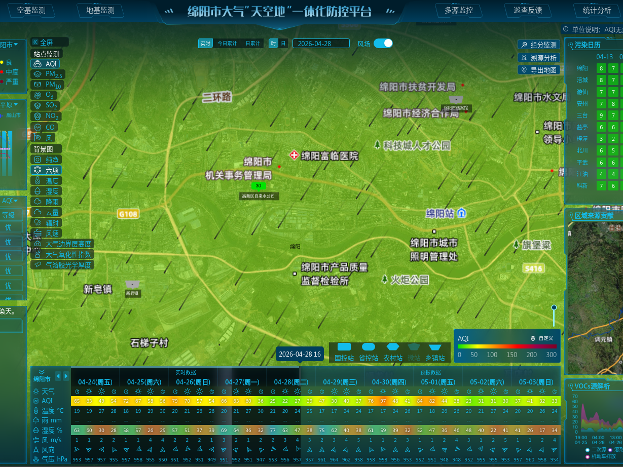Select the 降雨 rainfall background

pos(47,202)
